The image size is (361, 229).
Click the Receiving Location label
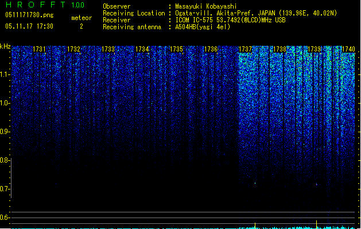point(134,13)
